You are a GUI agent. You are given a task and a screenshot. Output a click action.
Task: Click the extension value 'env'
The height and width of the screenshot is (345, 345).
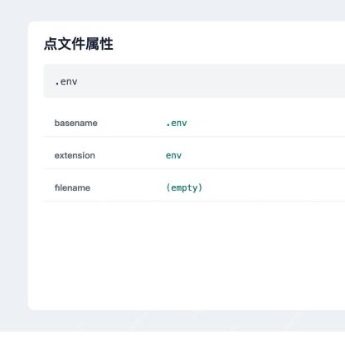pos(173,155)
